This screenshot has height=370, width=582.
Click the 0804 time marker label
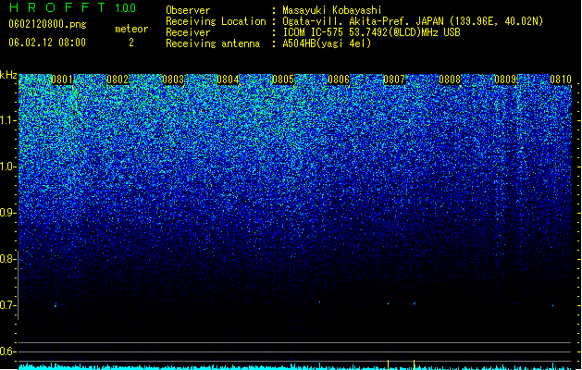228,80
